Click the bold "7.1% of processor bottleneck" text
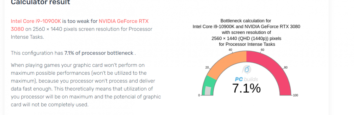 pyautogui.click(x=99, y=53)
